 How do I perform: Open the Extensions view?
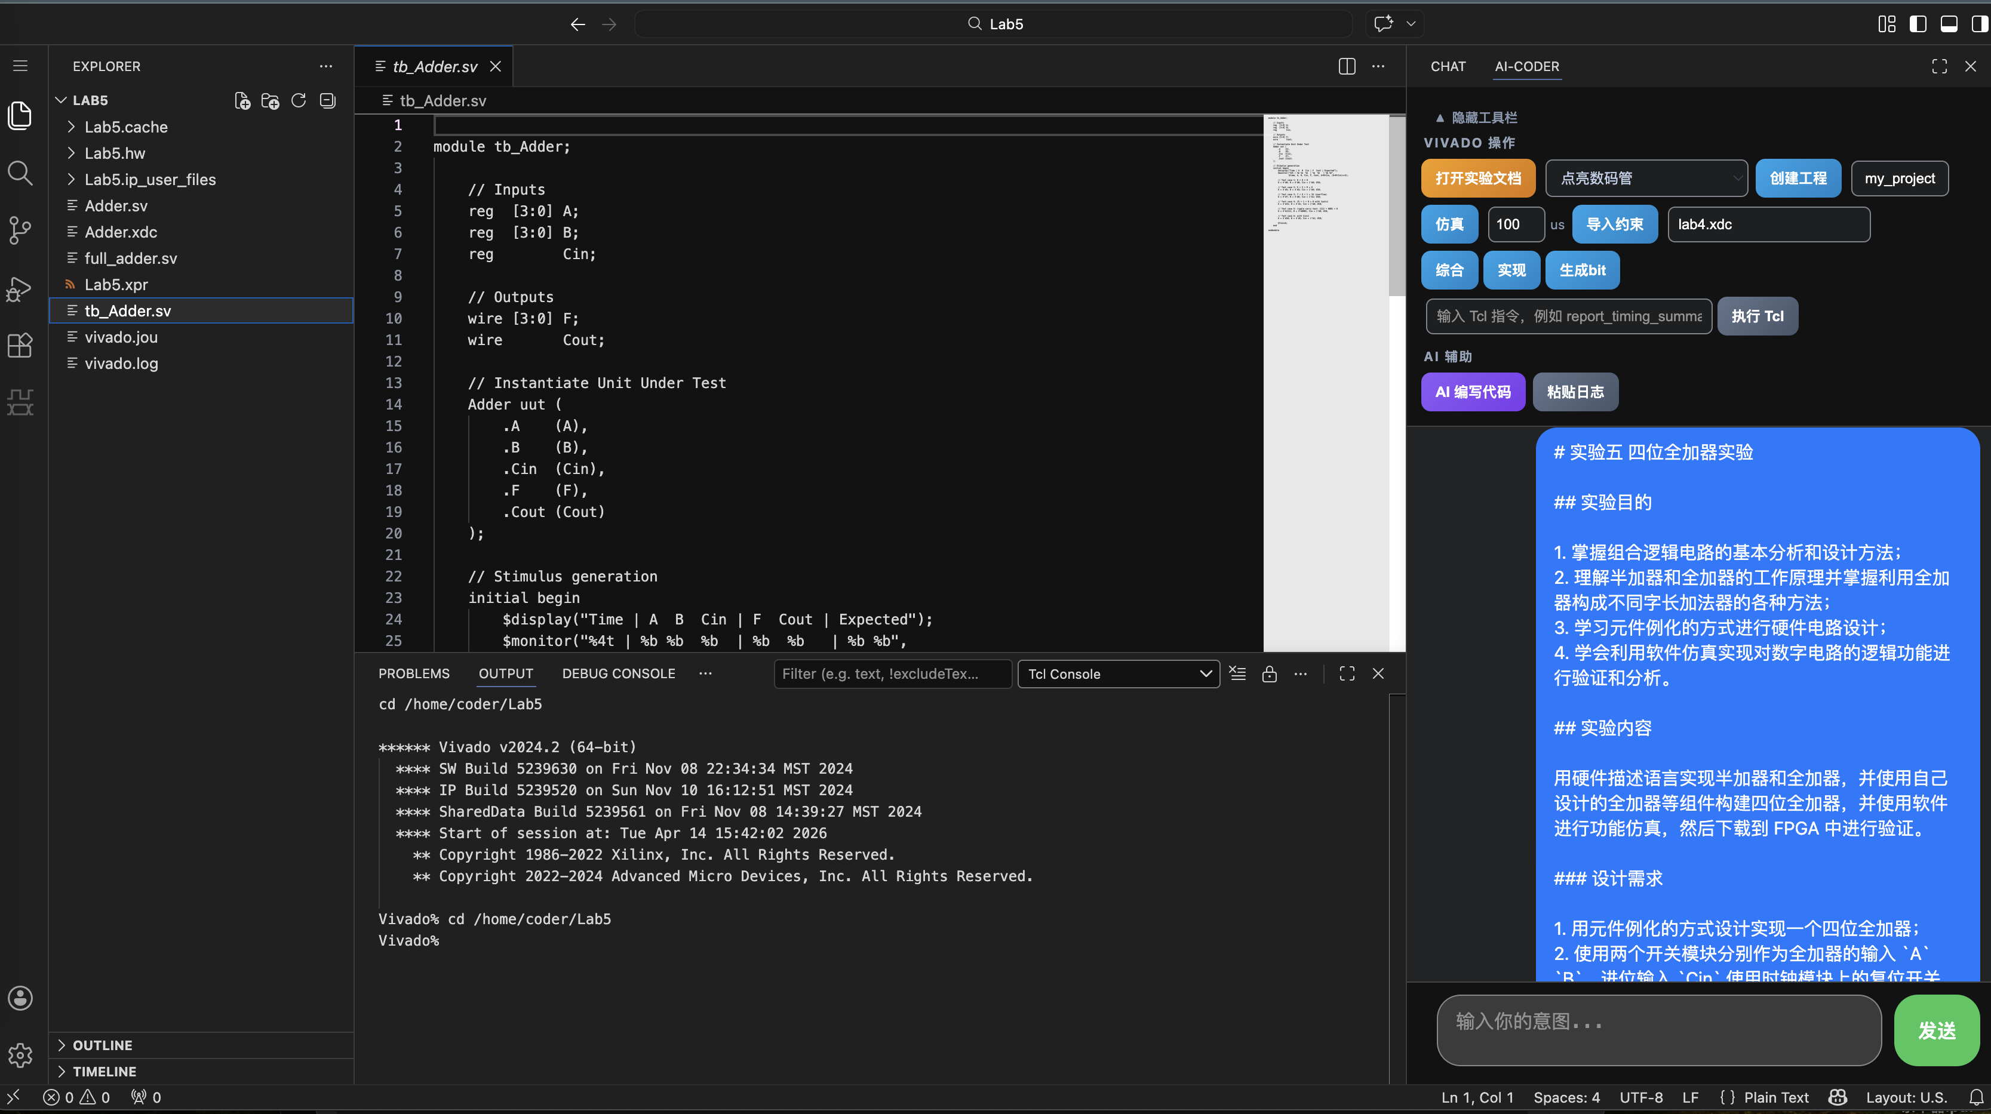[19, 345]
